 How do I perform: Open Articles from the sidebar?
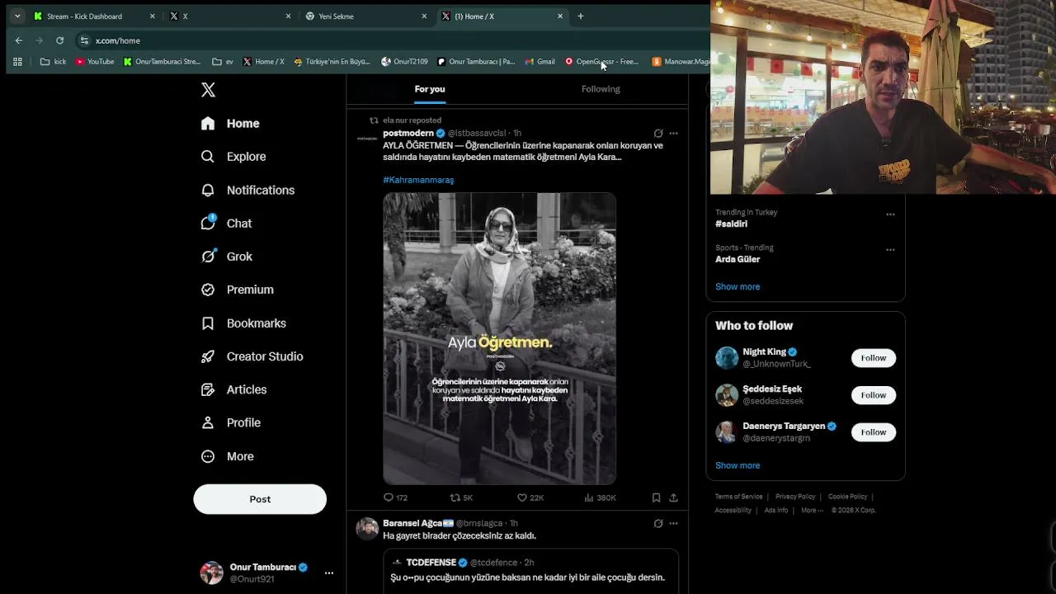pos(234,389)
